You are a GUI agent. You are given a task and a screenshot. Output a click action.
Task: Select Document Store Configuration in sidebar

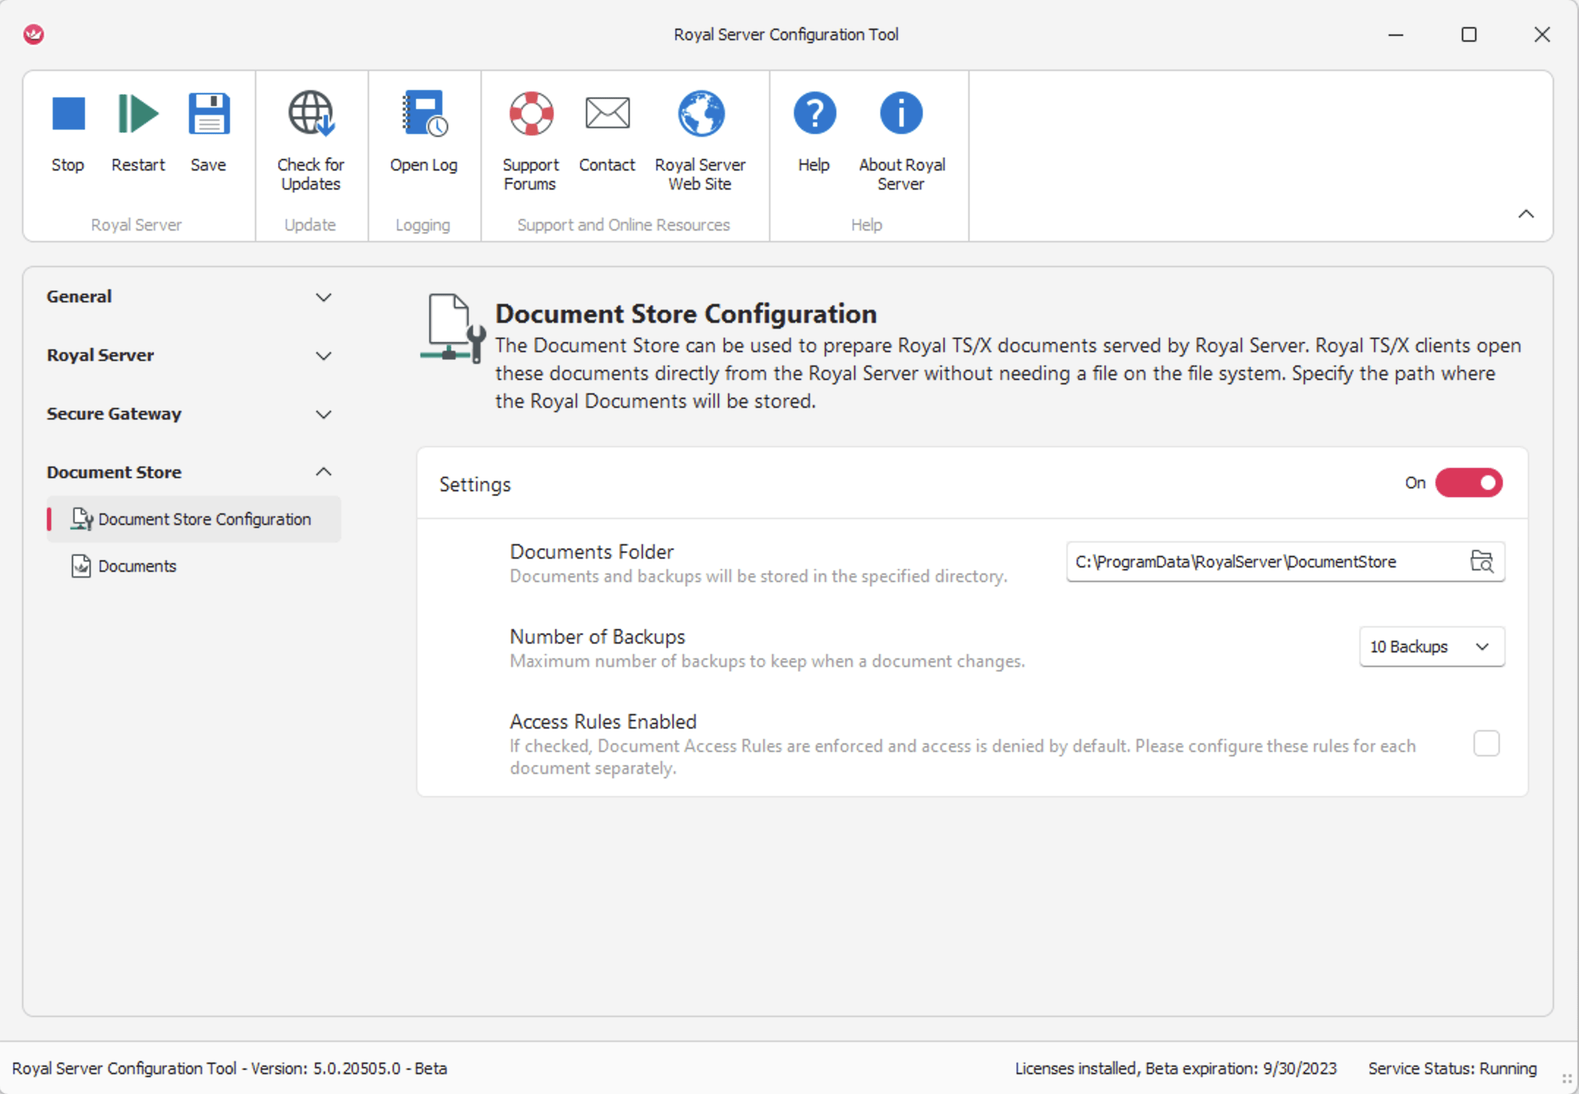coord(194,519)
